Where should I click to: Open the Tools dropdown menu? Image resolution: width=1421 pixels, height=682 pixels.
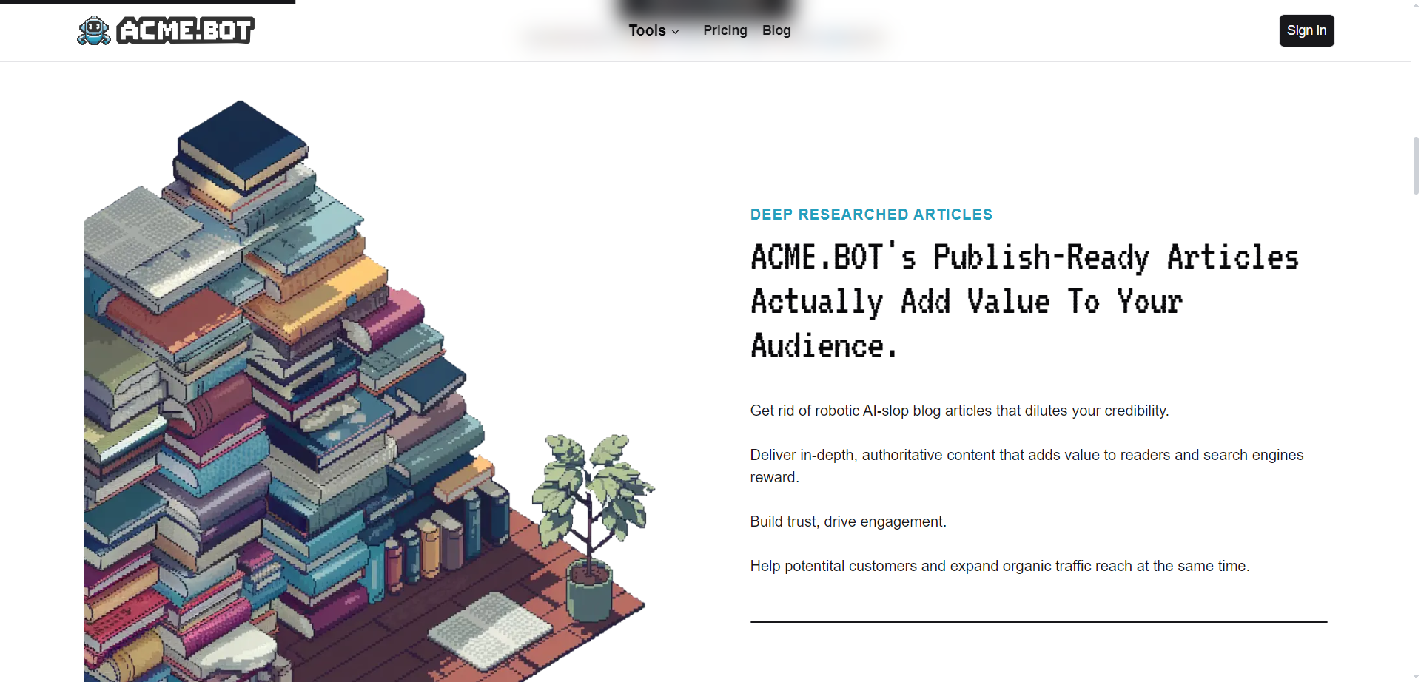(x=654, y=30)
